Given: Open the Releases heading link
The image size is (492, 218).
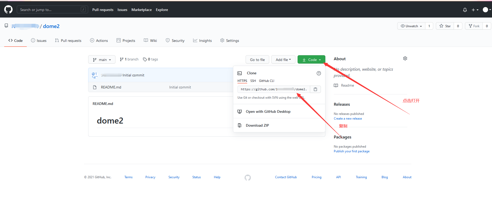Looking at the screenshot, I should [x=342, y=104].
